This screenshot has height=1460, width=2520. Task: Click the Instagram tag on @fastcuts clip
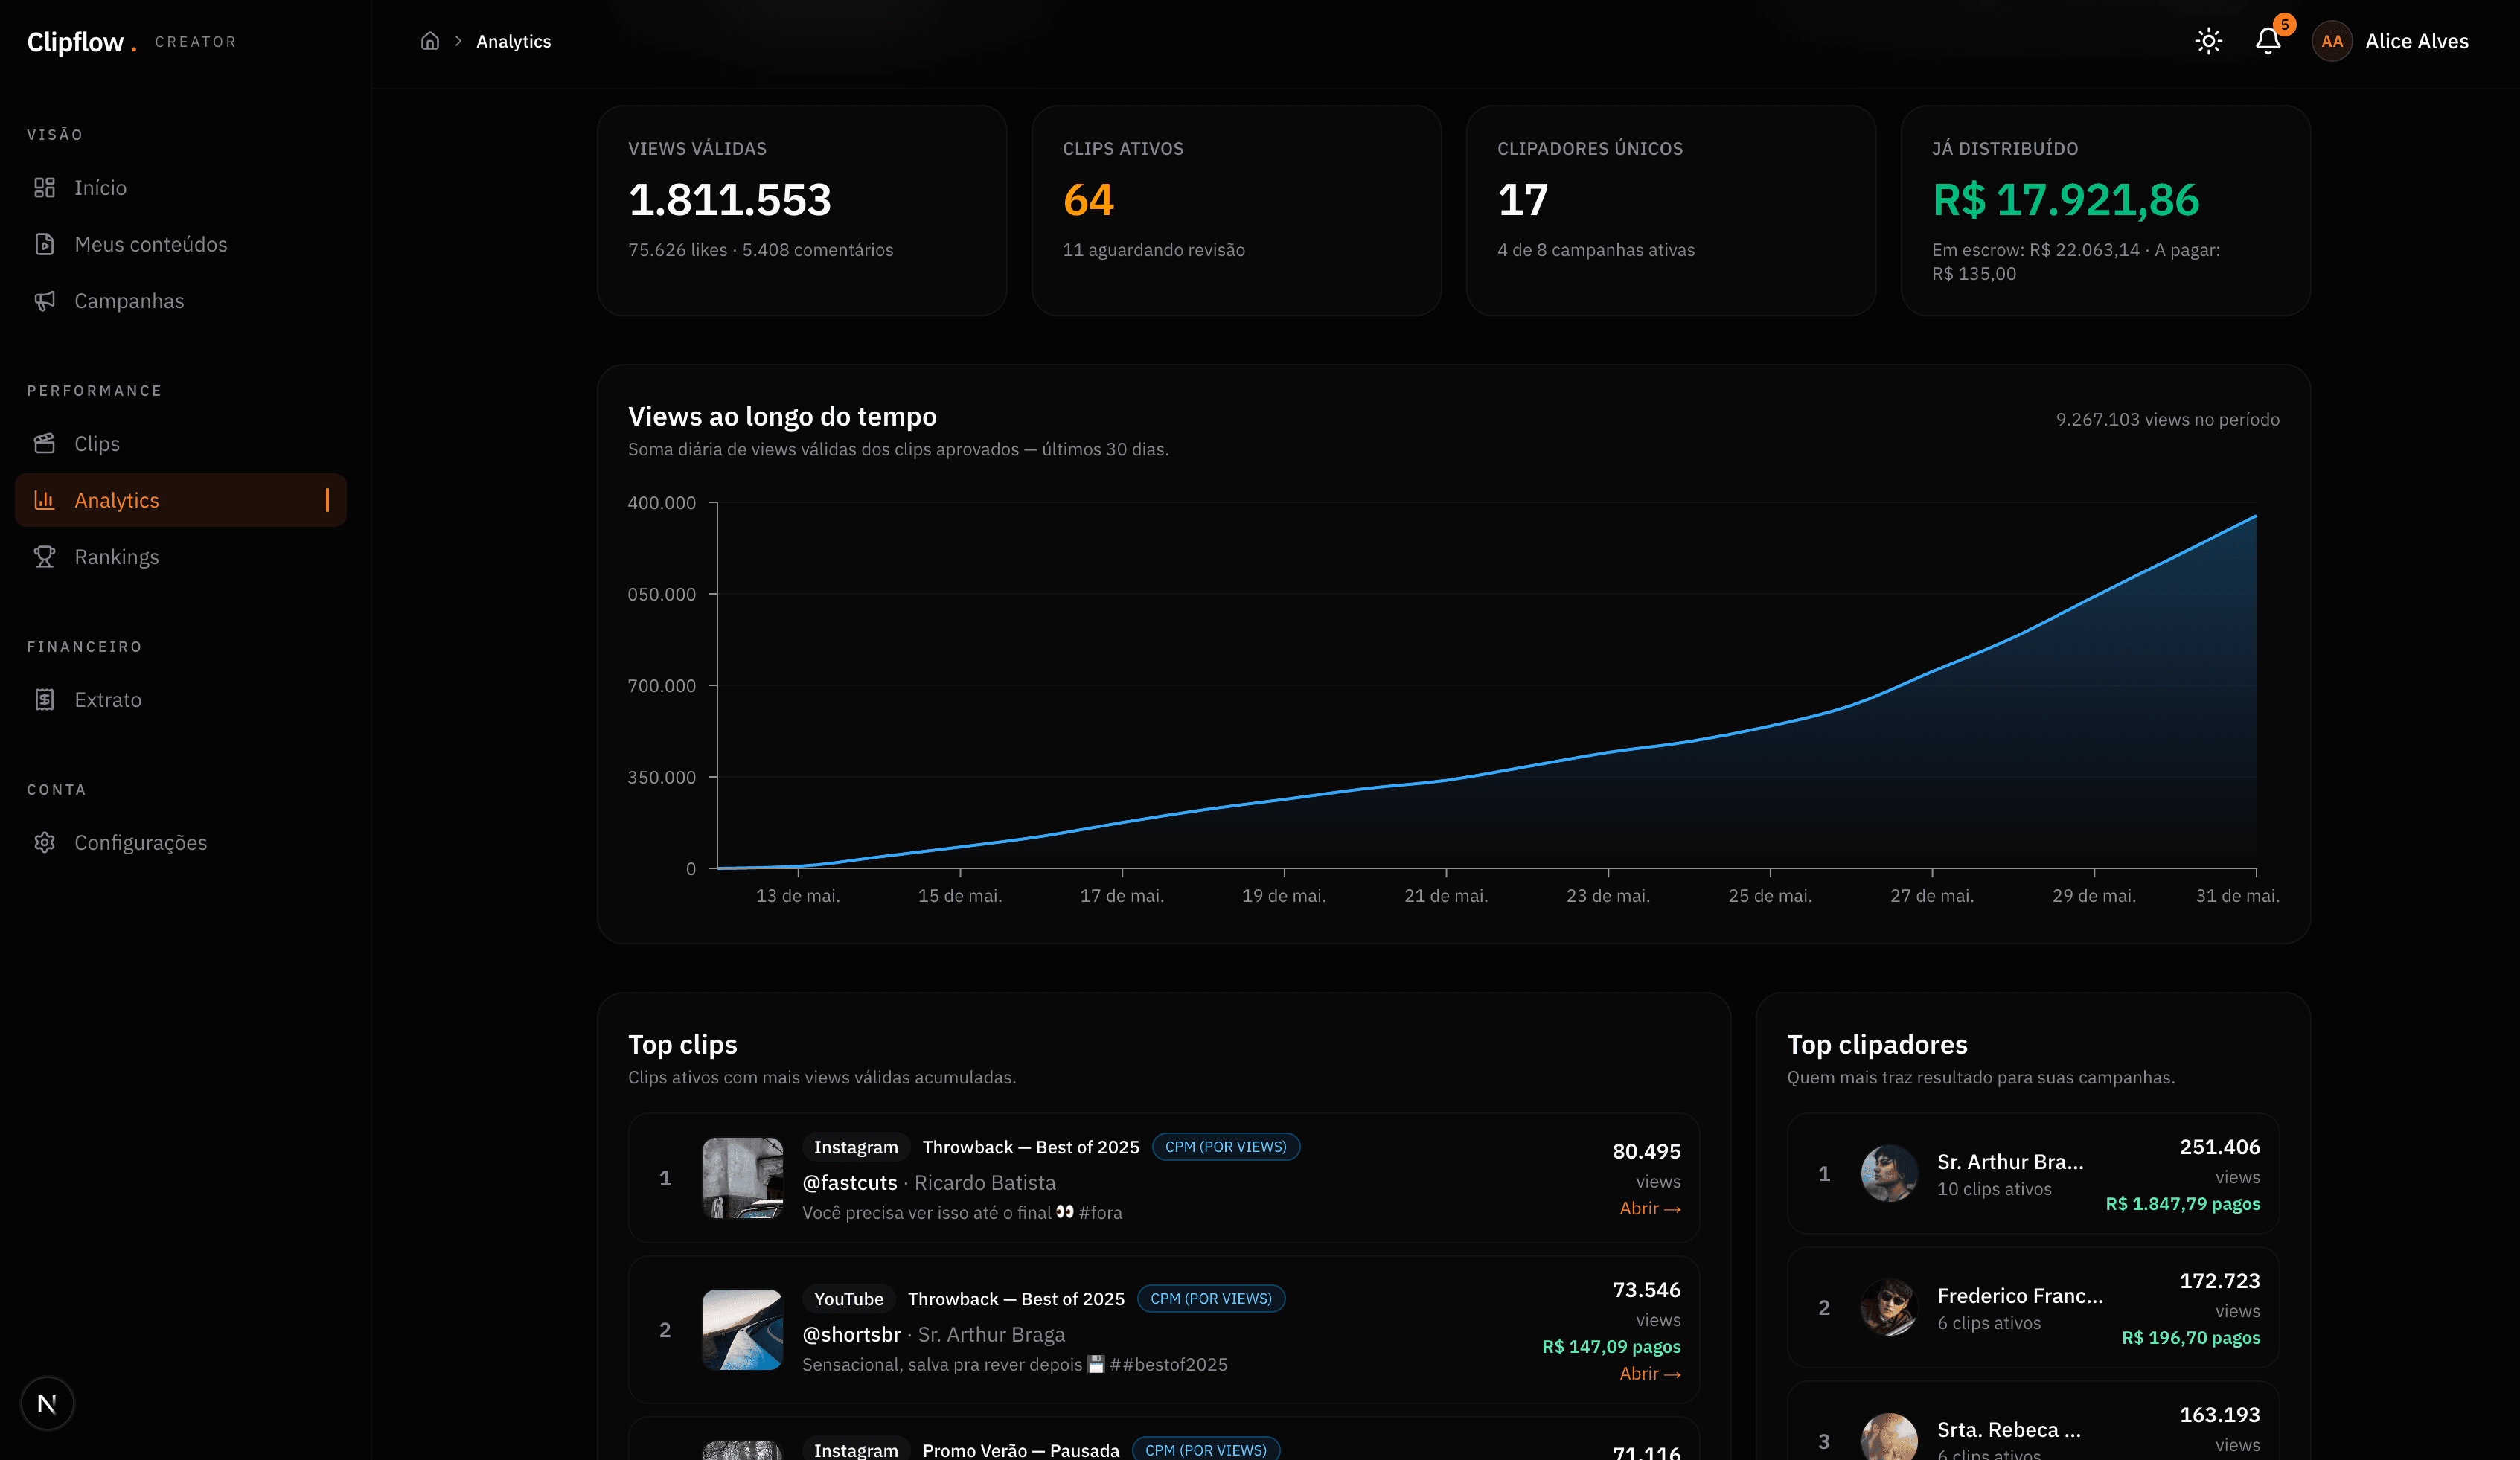[856, 1147]
